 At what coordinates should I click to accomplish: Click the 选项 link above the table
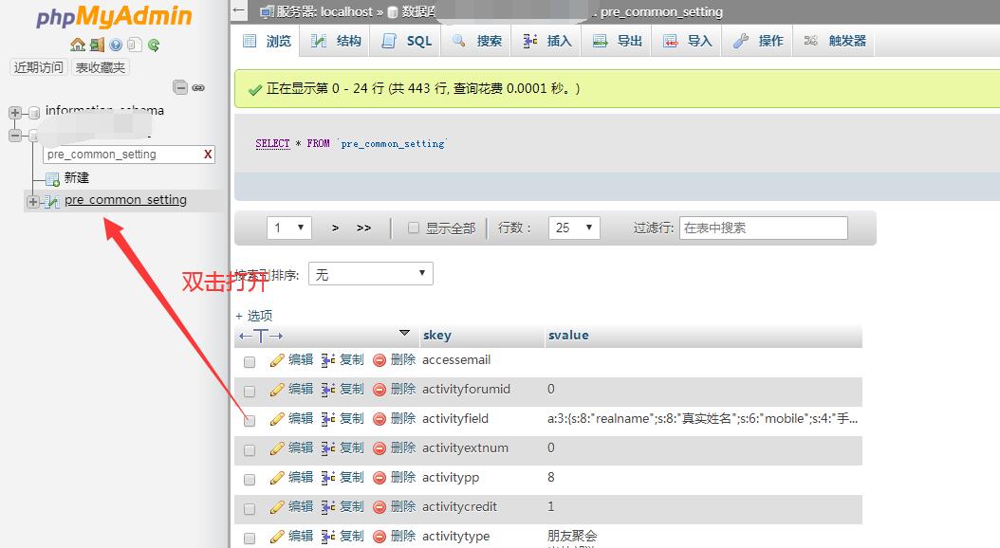pyautogui.click(x=254, y=316)
